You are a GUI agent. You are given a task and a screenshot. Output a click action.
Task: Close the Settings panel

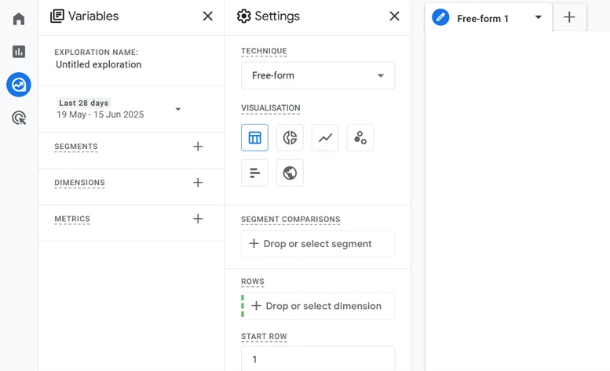[394, 16]
